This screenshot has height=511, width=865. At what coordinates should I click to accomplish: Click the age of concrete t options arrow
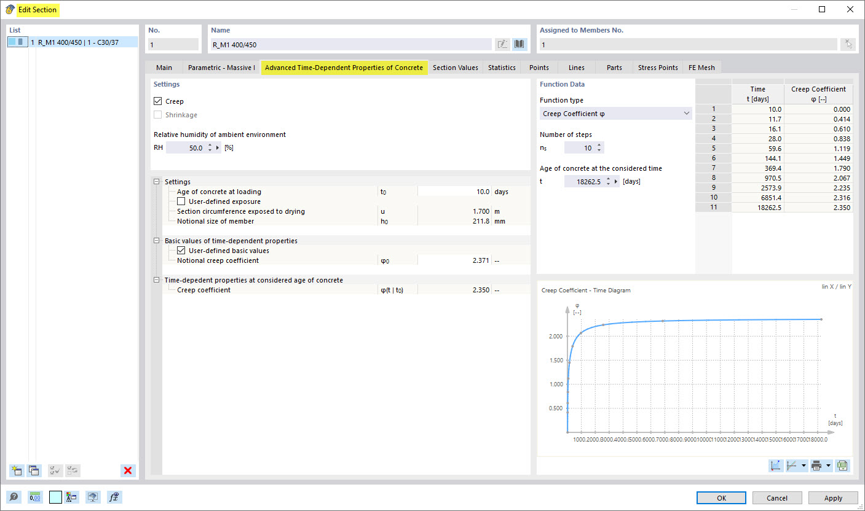pos(616,181)
